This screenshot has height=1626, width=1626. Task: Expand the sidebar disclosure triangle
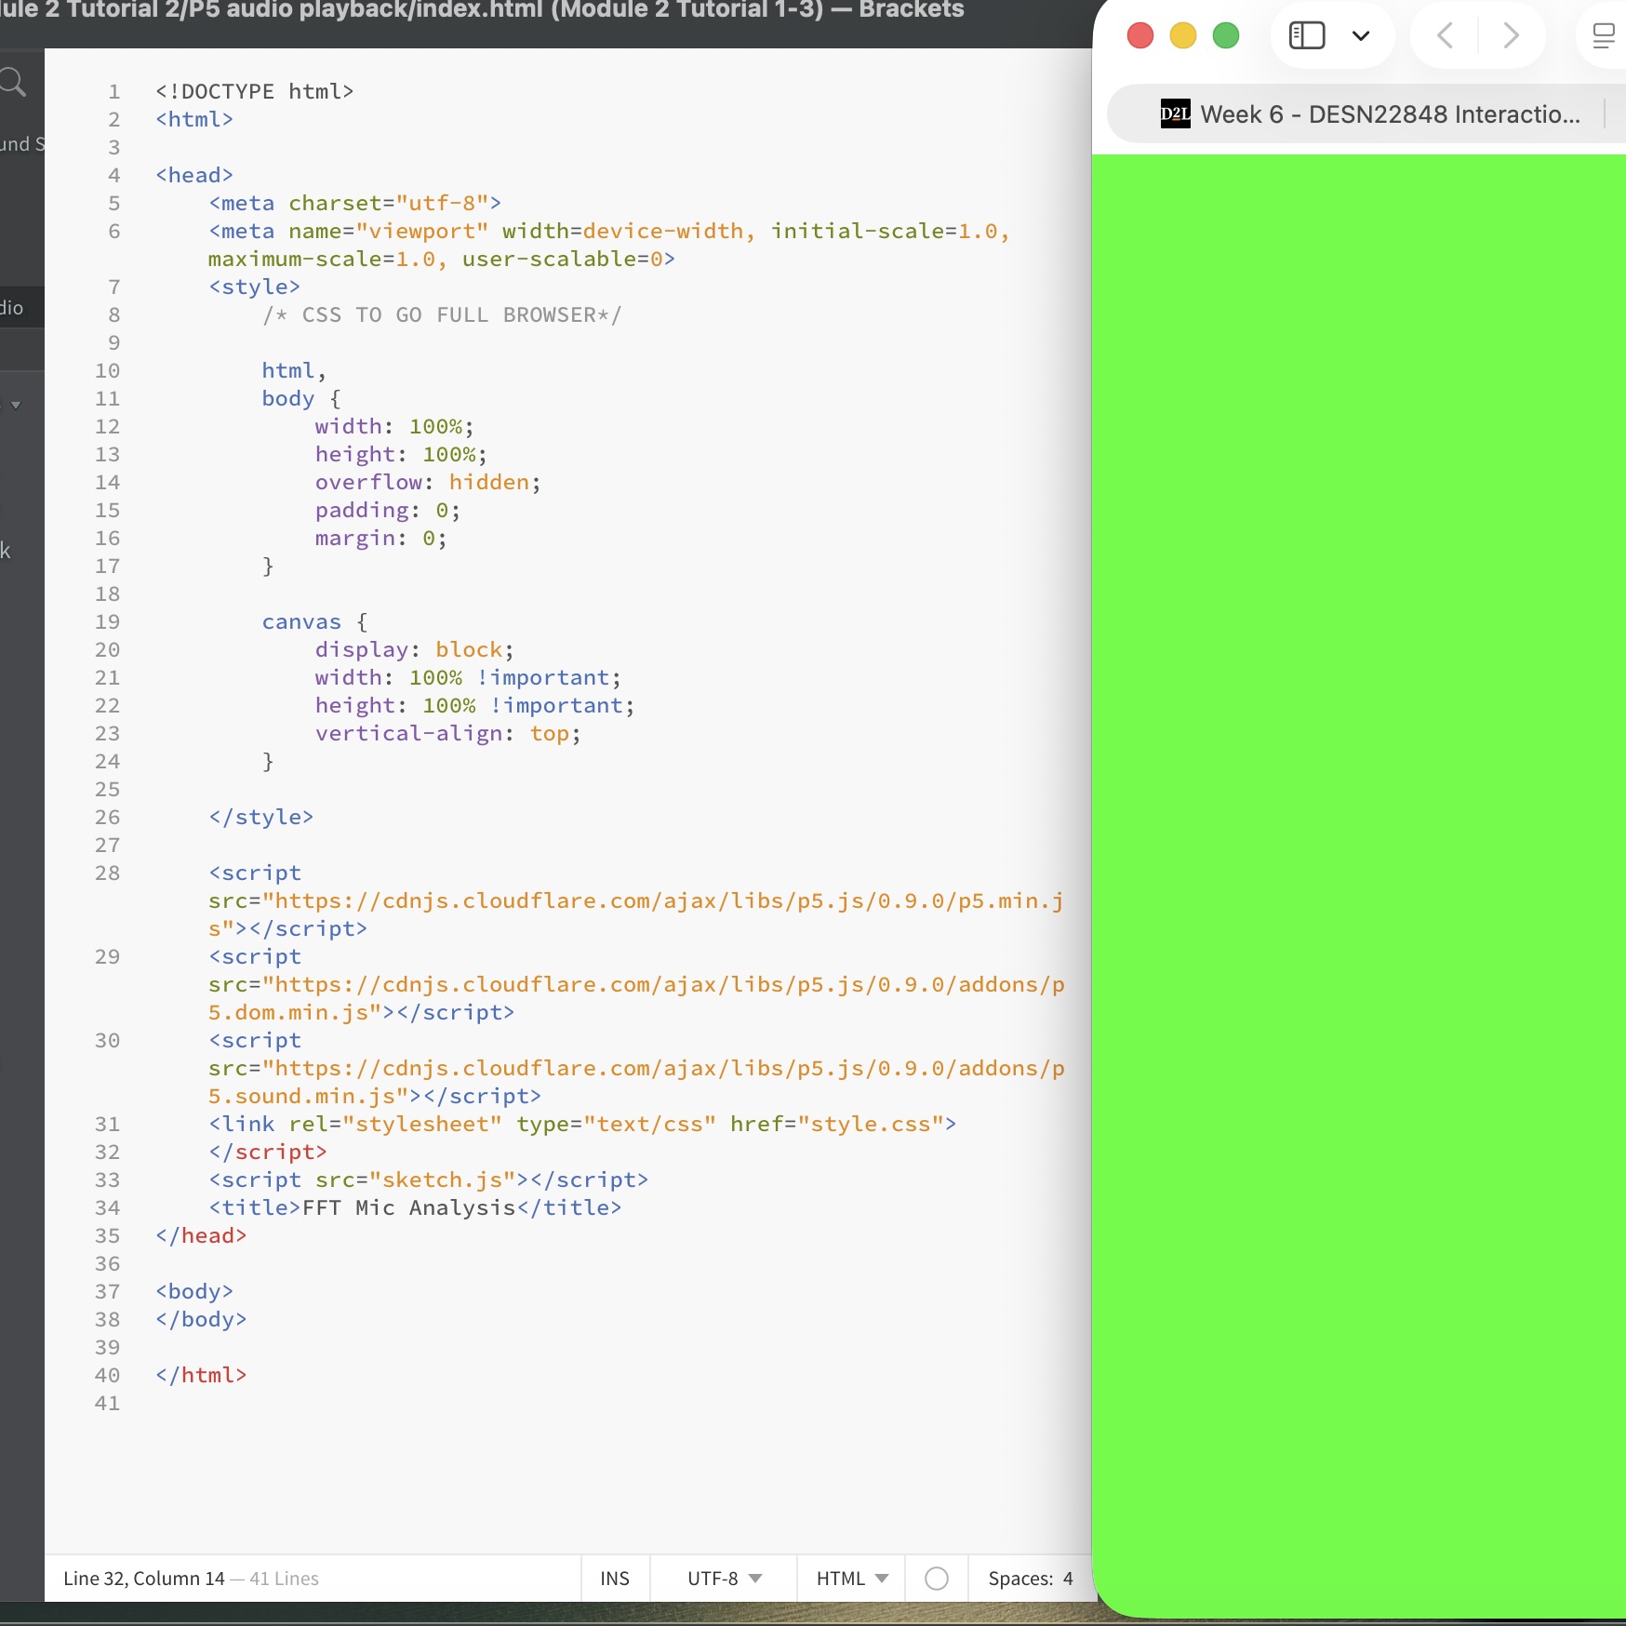[x=15, y=405]
